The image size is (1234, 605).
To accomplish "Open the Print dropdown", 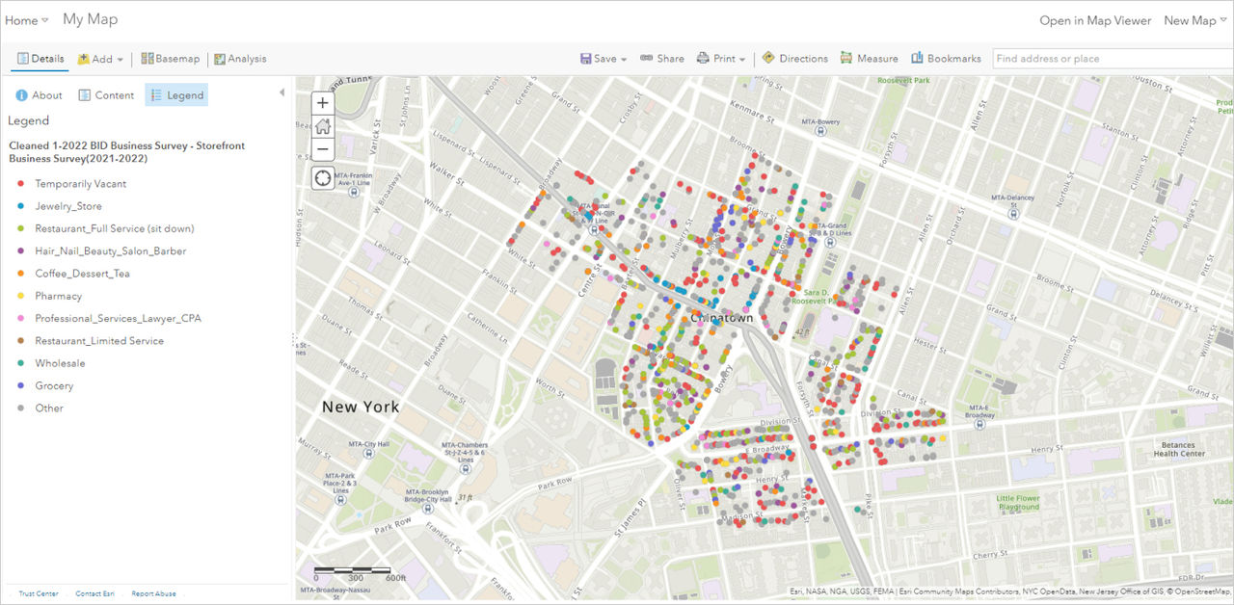I will [x=721, y=59].
